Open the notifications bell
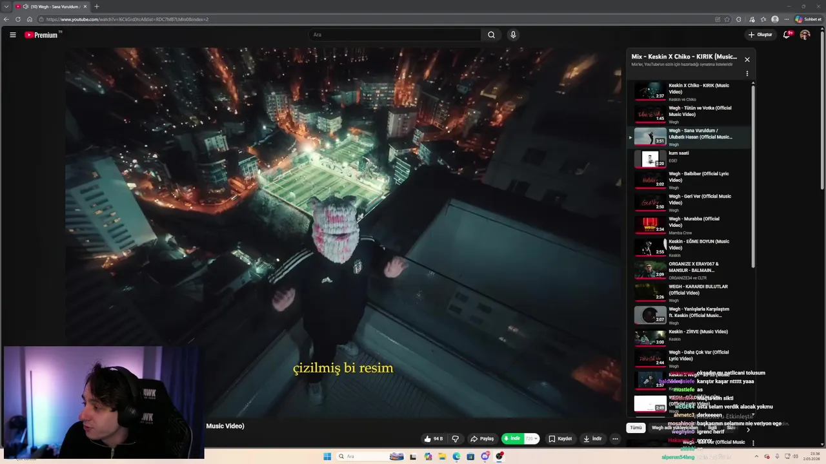 point(787,35)
